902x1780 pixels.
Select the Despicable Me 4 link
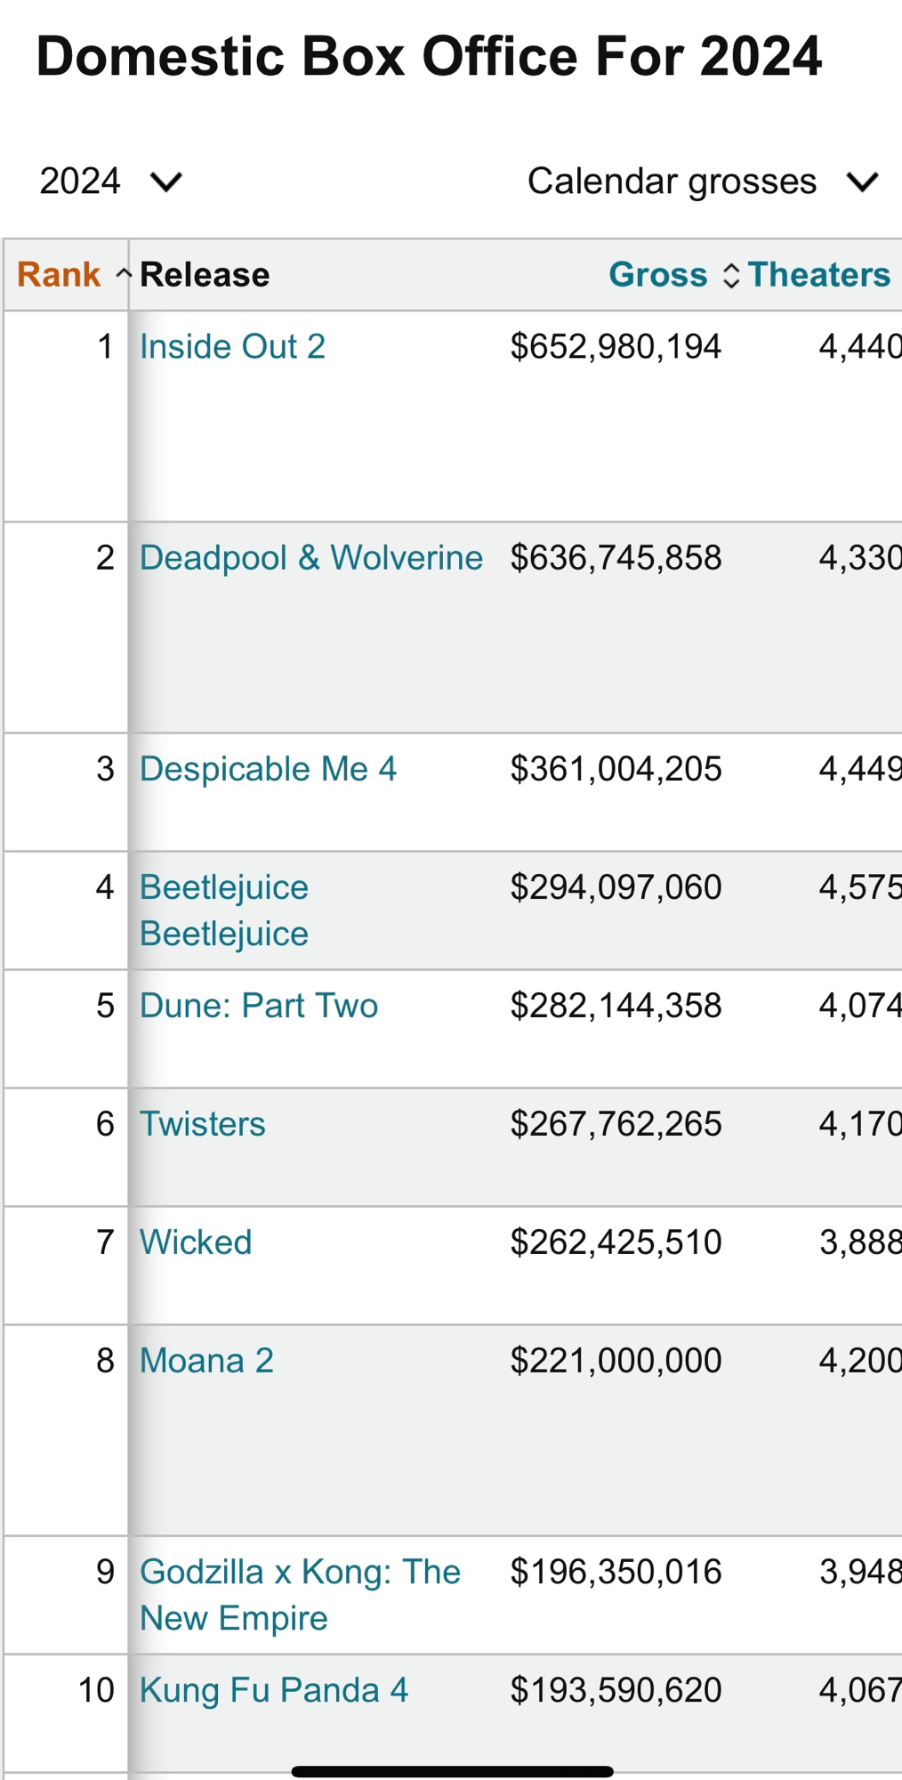coord(268,769)
